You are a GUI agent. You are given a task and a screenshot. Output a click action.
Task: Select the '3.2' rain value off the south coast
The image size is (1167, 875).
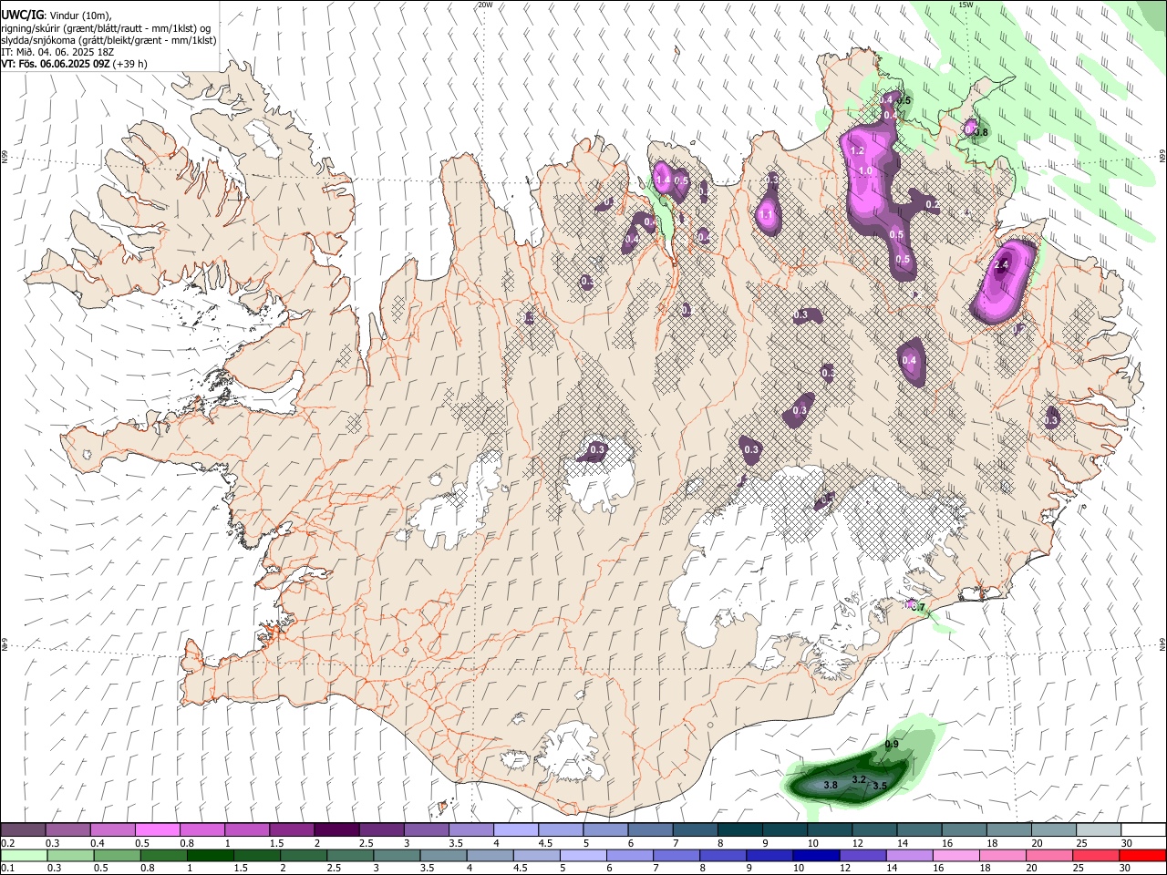pyautogui.click(x=858, y=779)
